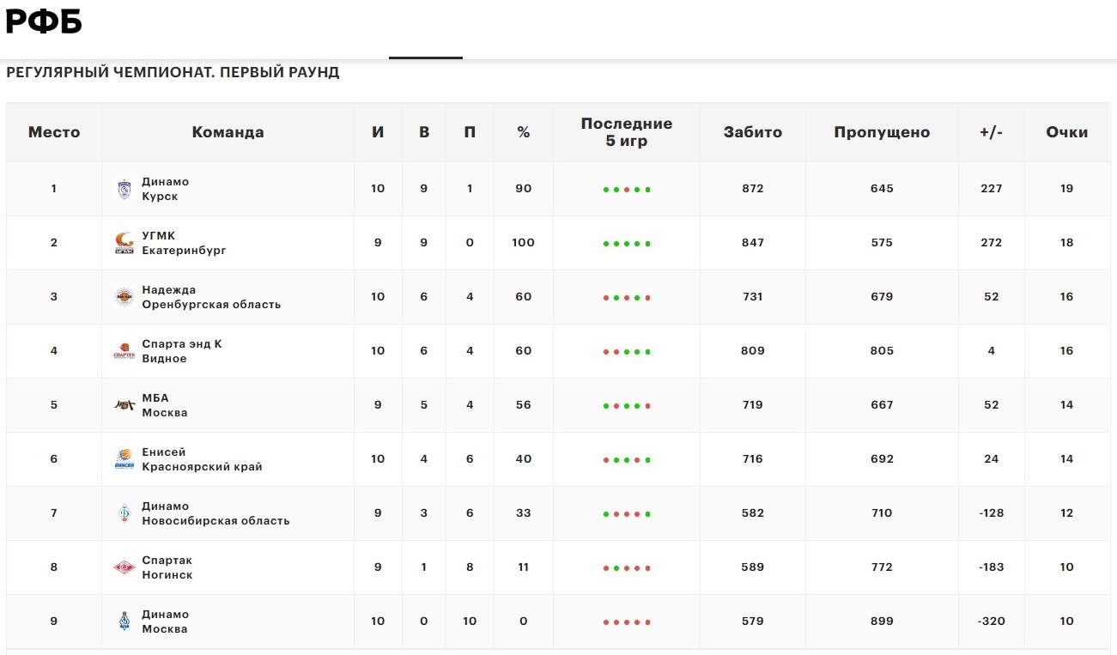This screenshot has height=655, width=1117.
Task: Click the В wins column header
Action: (424, 132)
